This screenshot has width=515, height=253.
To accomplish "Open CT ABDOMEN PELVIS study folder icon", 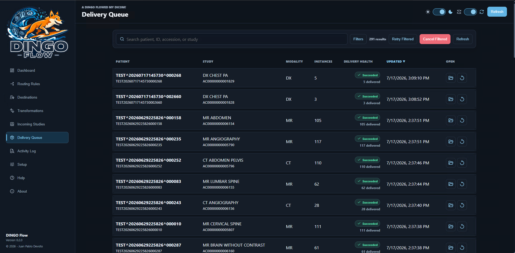I will point(451,163).
